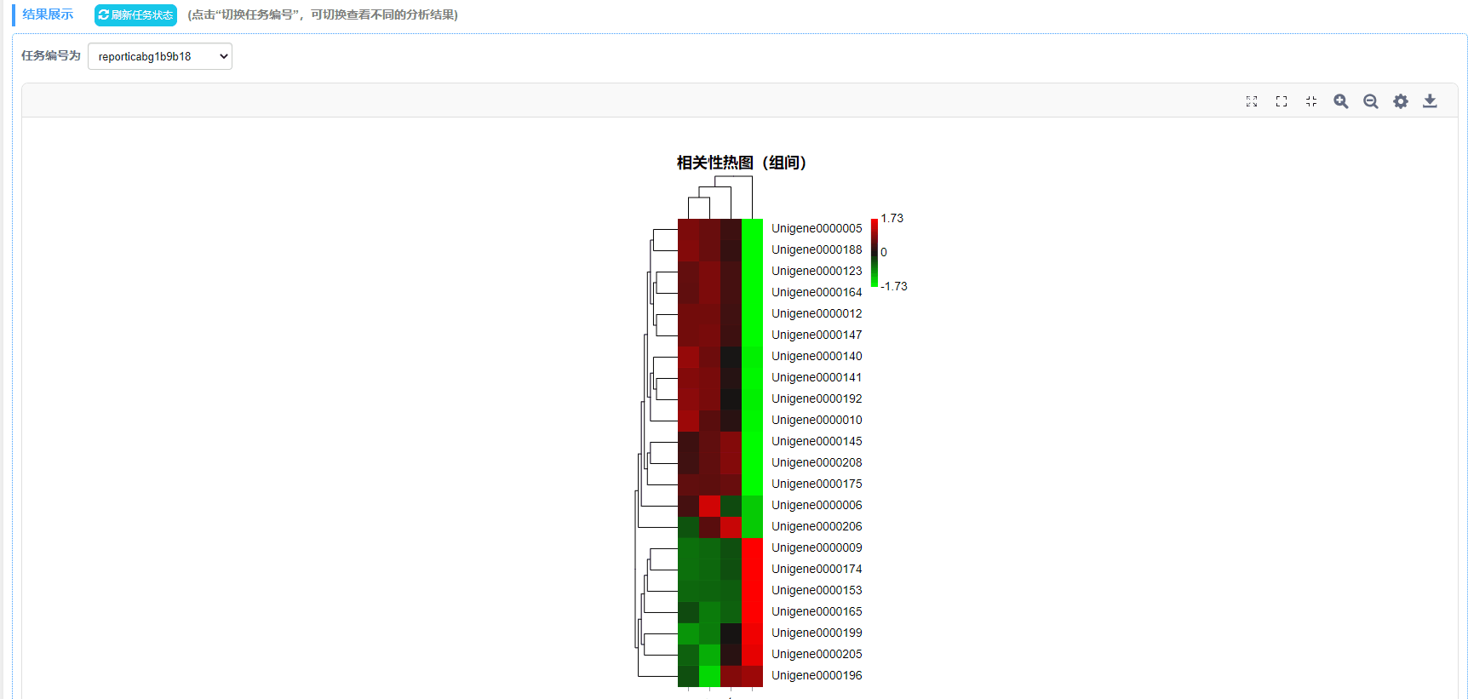This screenshot has width=1468, height=699.
Task: Click legend value -1.73
Action: 894,287
